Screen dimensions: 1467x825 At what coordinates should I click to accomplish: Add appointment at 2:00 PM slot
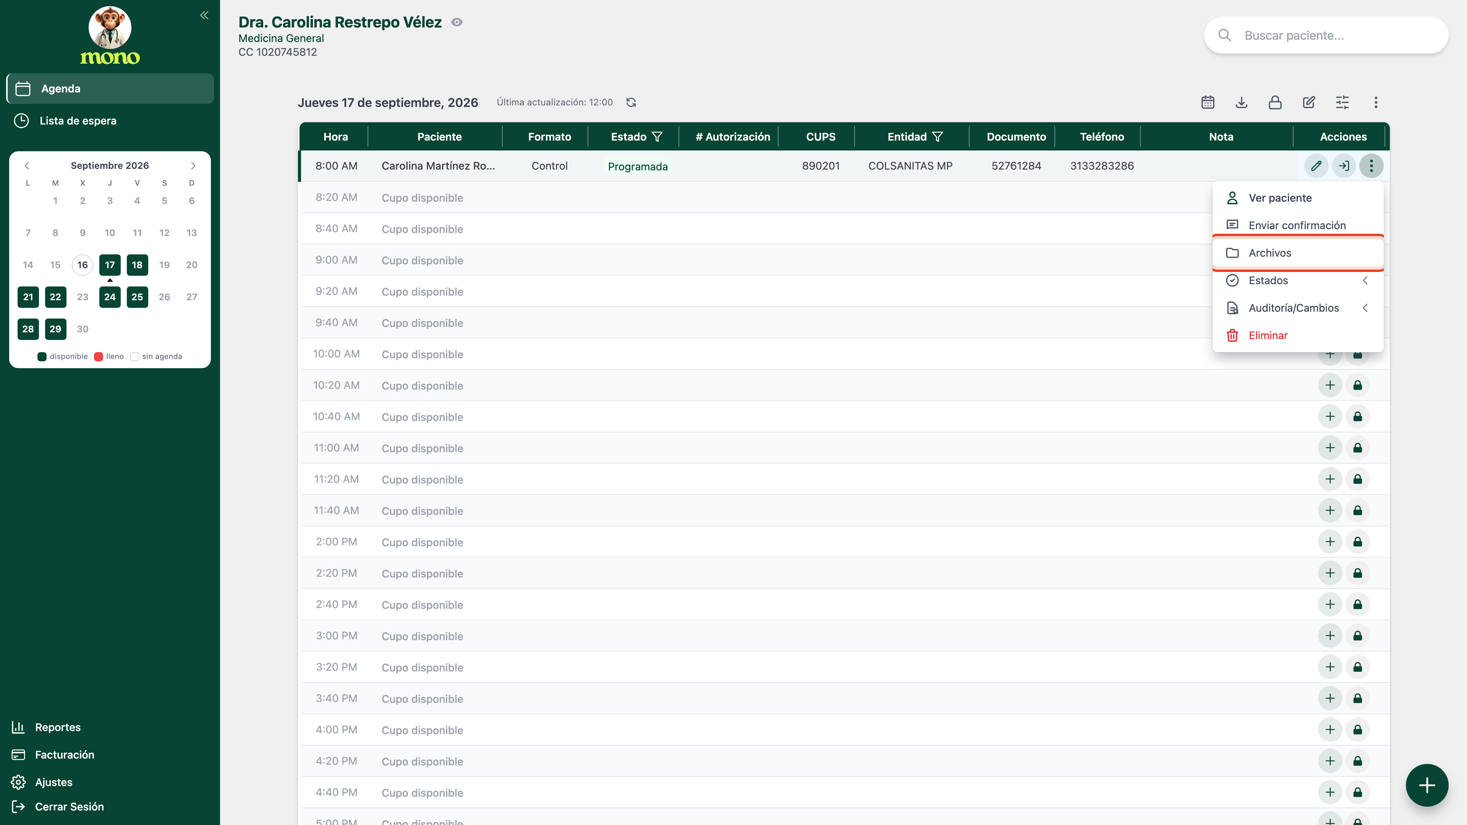[1330, 542]
